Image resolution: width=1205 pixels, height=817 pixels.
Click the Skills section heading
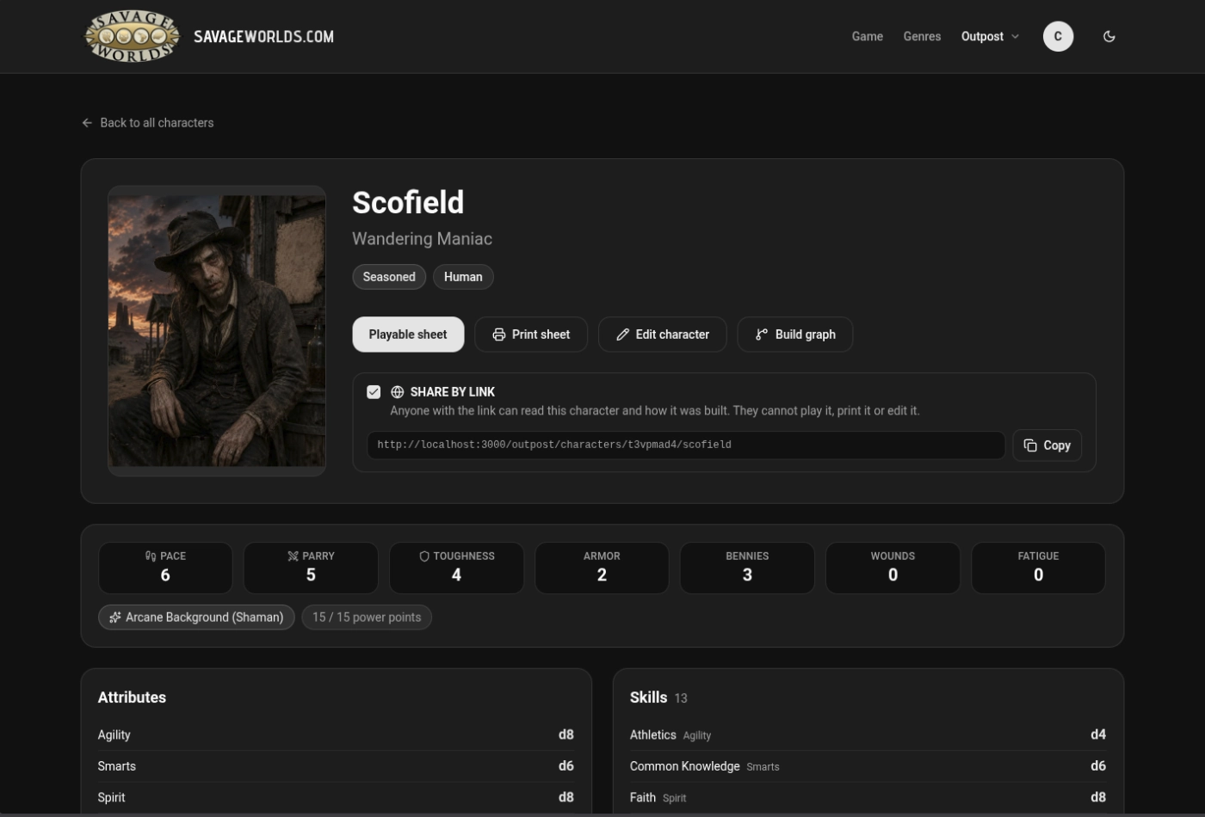(648, 697)
